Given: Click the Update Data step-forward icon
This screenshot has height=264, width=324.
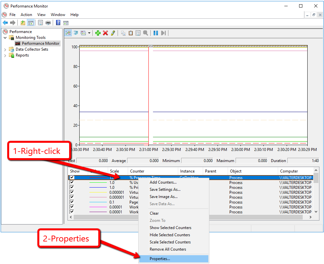Looking at the screenshot, I should (x=163, y=33).
